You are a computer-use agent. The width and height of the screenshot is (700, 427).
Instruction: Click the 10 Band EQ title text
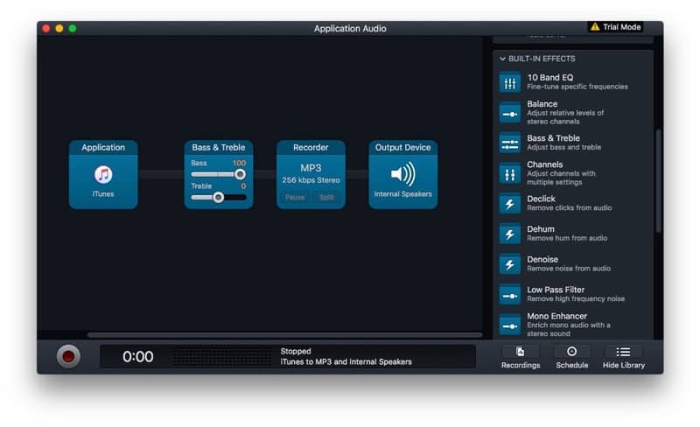(x=550, y=78)
